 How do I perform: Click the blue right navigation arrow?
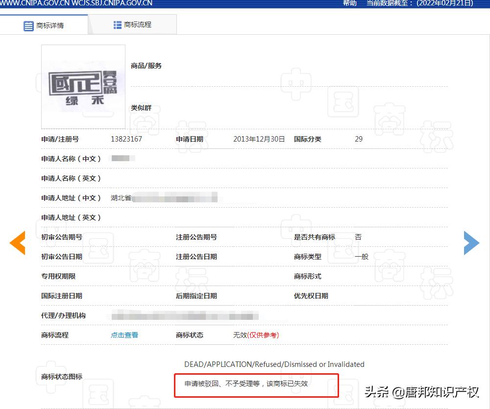471,242
